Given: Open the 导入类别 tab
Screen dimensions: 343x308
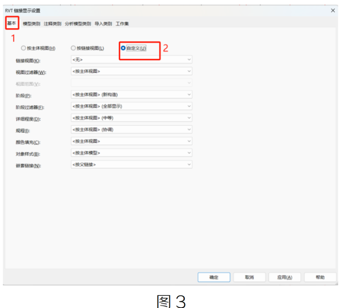Looking at the screenshot, I should point(103,24).
